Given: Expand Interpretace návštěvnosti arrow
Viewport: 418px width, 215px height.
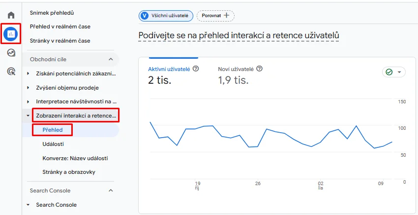Looking at the screenshot, I should [28, 101].
